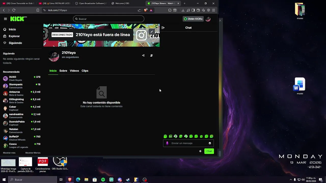Image resolution: width=326 pixels, height=183 pixels.
Task: Open recommended channel Natalan
Action: 22,131
